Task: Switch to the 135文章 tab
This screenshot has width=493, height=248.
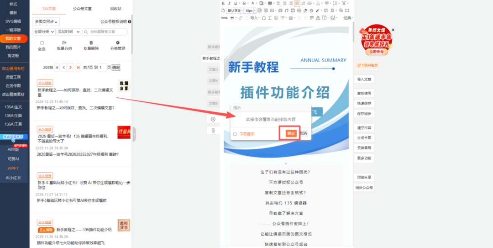Action: click(x=48, y=9)
